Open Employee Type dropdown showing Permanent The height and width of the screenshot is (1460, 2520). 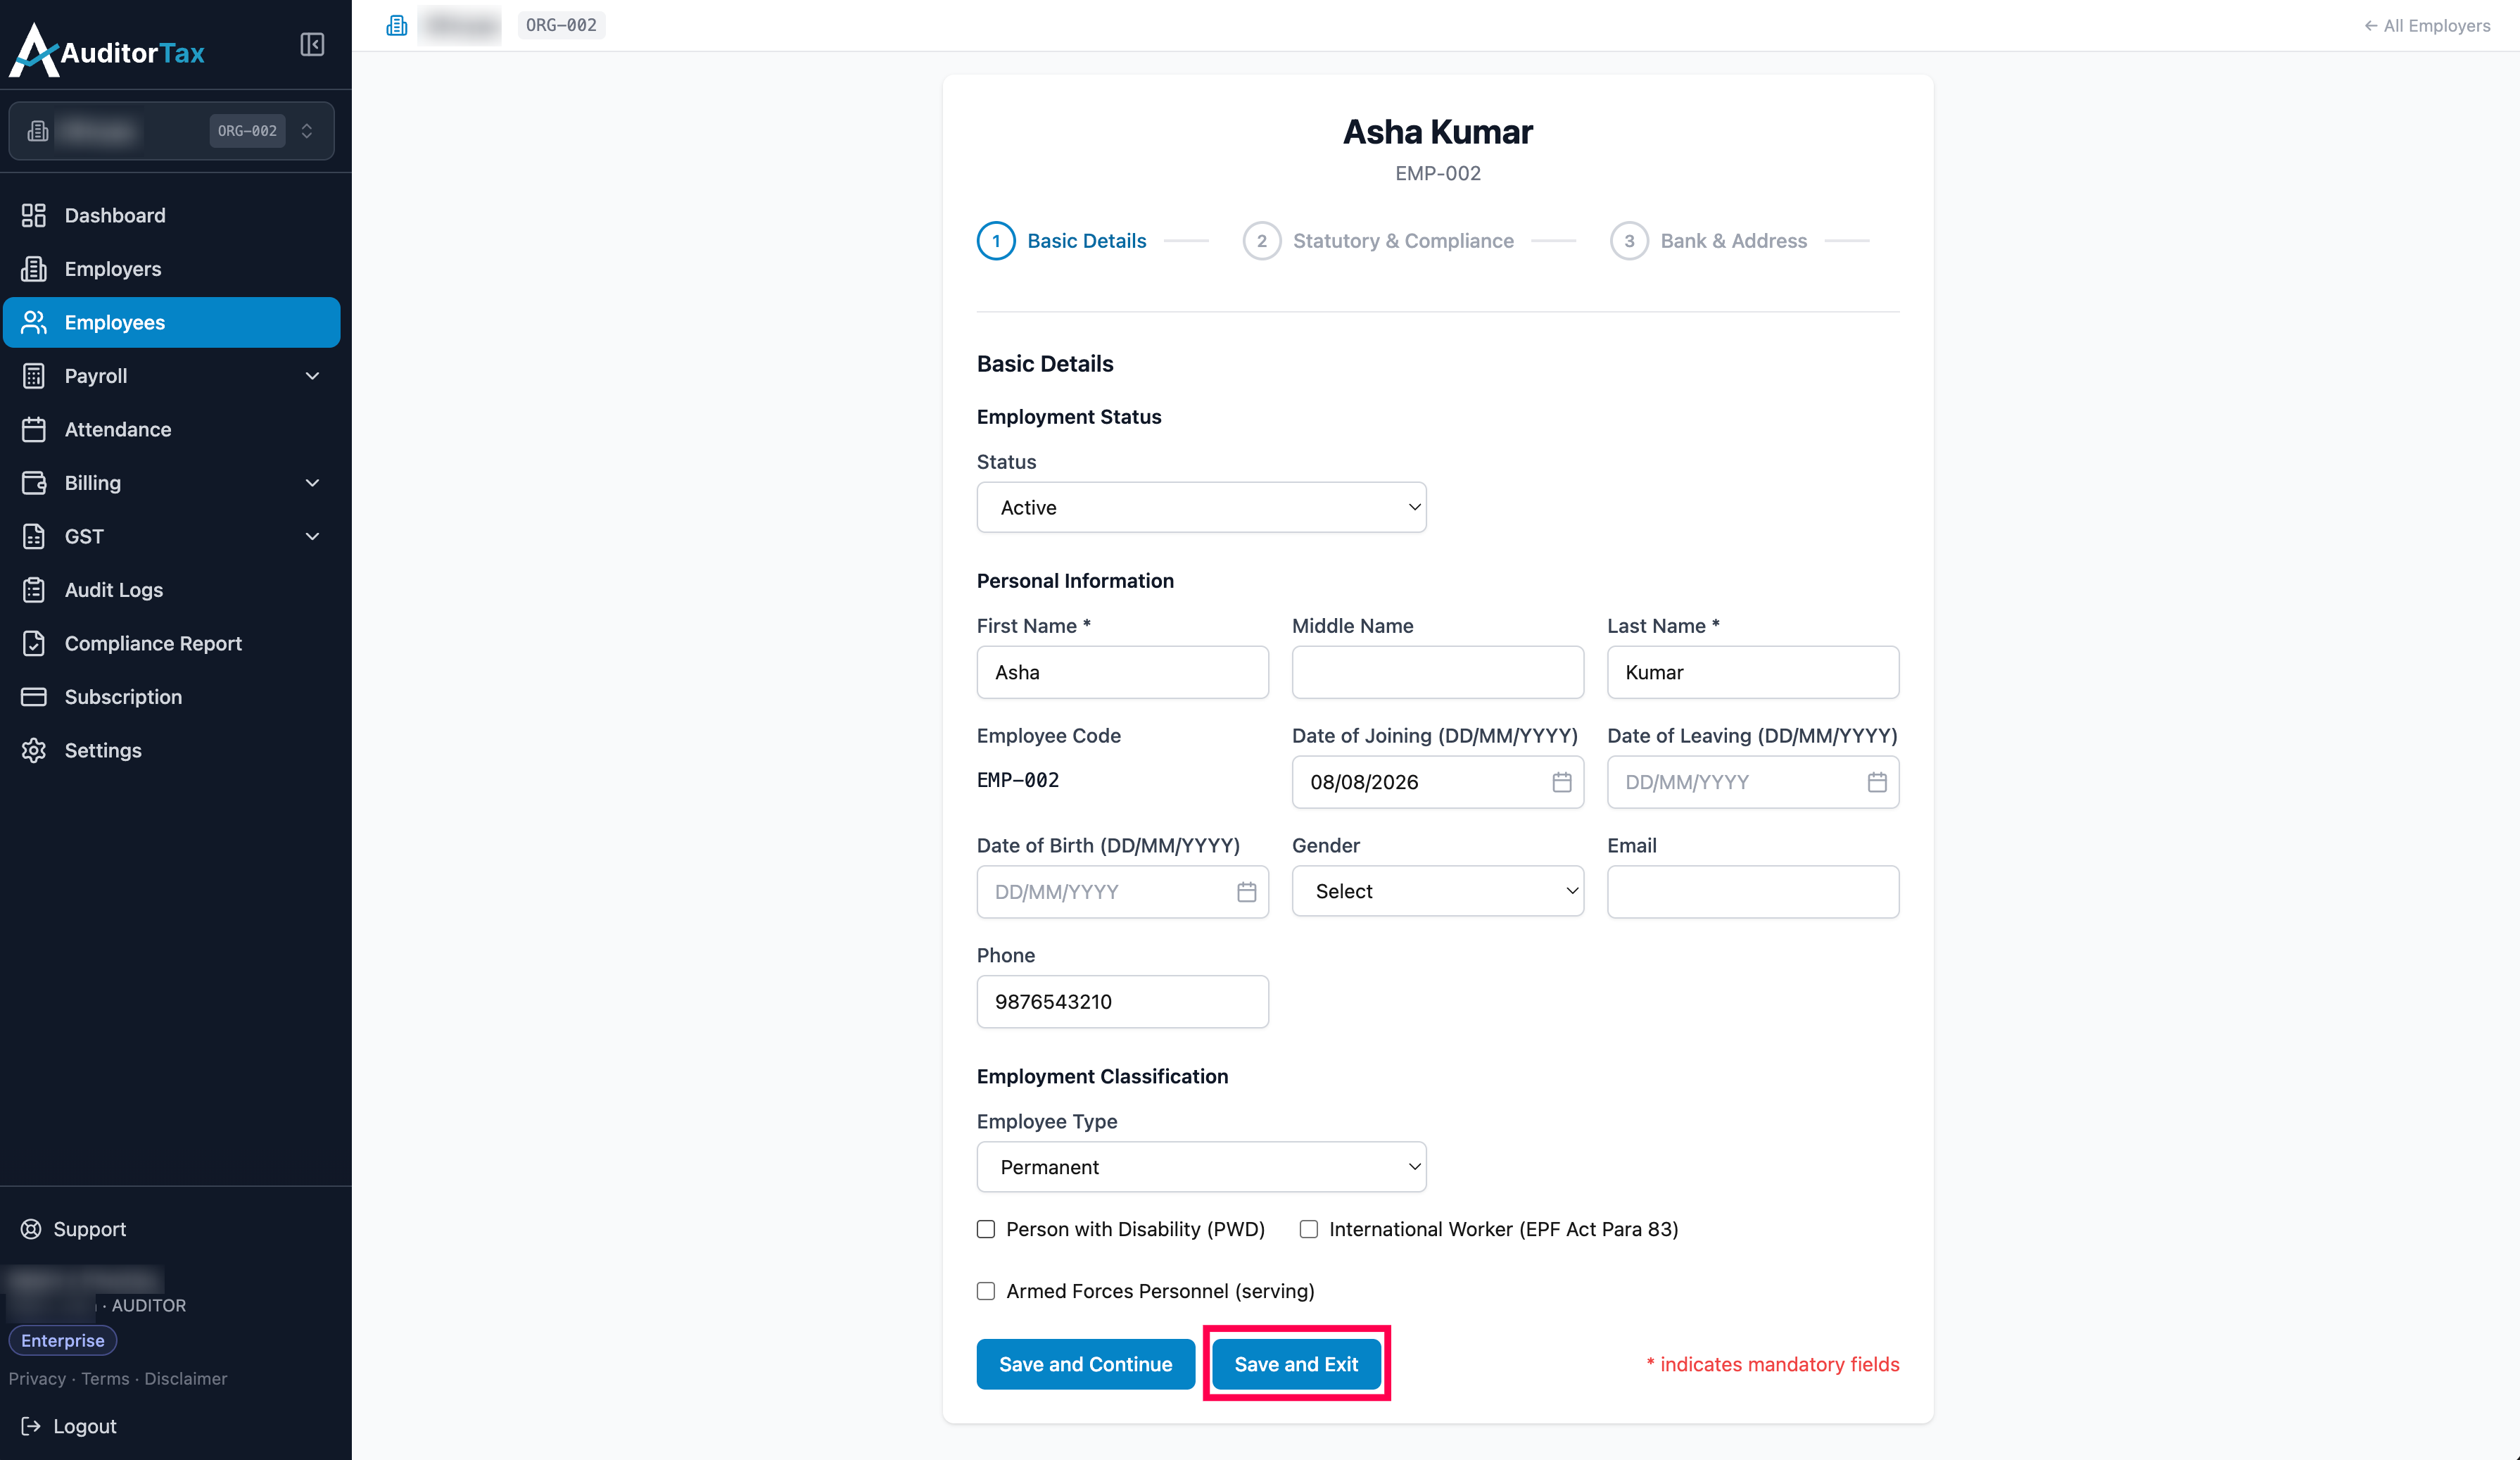click(1201, 1167)
